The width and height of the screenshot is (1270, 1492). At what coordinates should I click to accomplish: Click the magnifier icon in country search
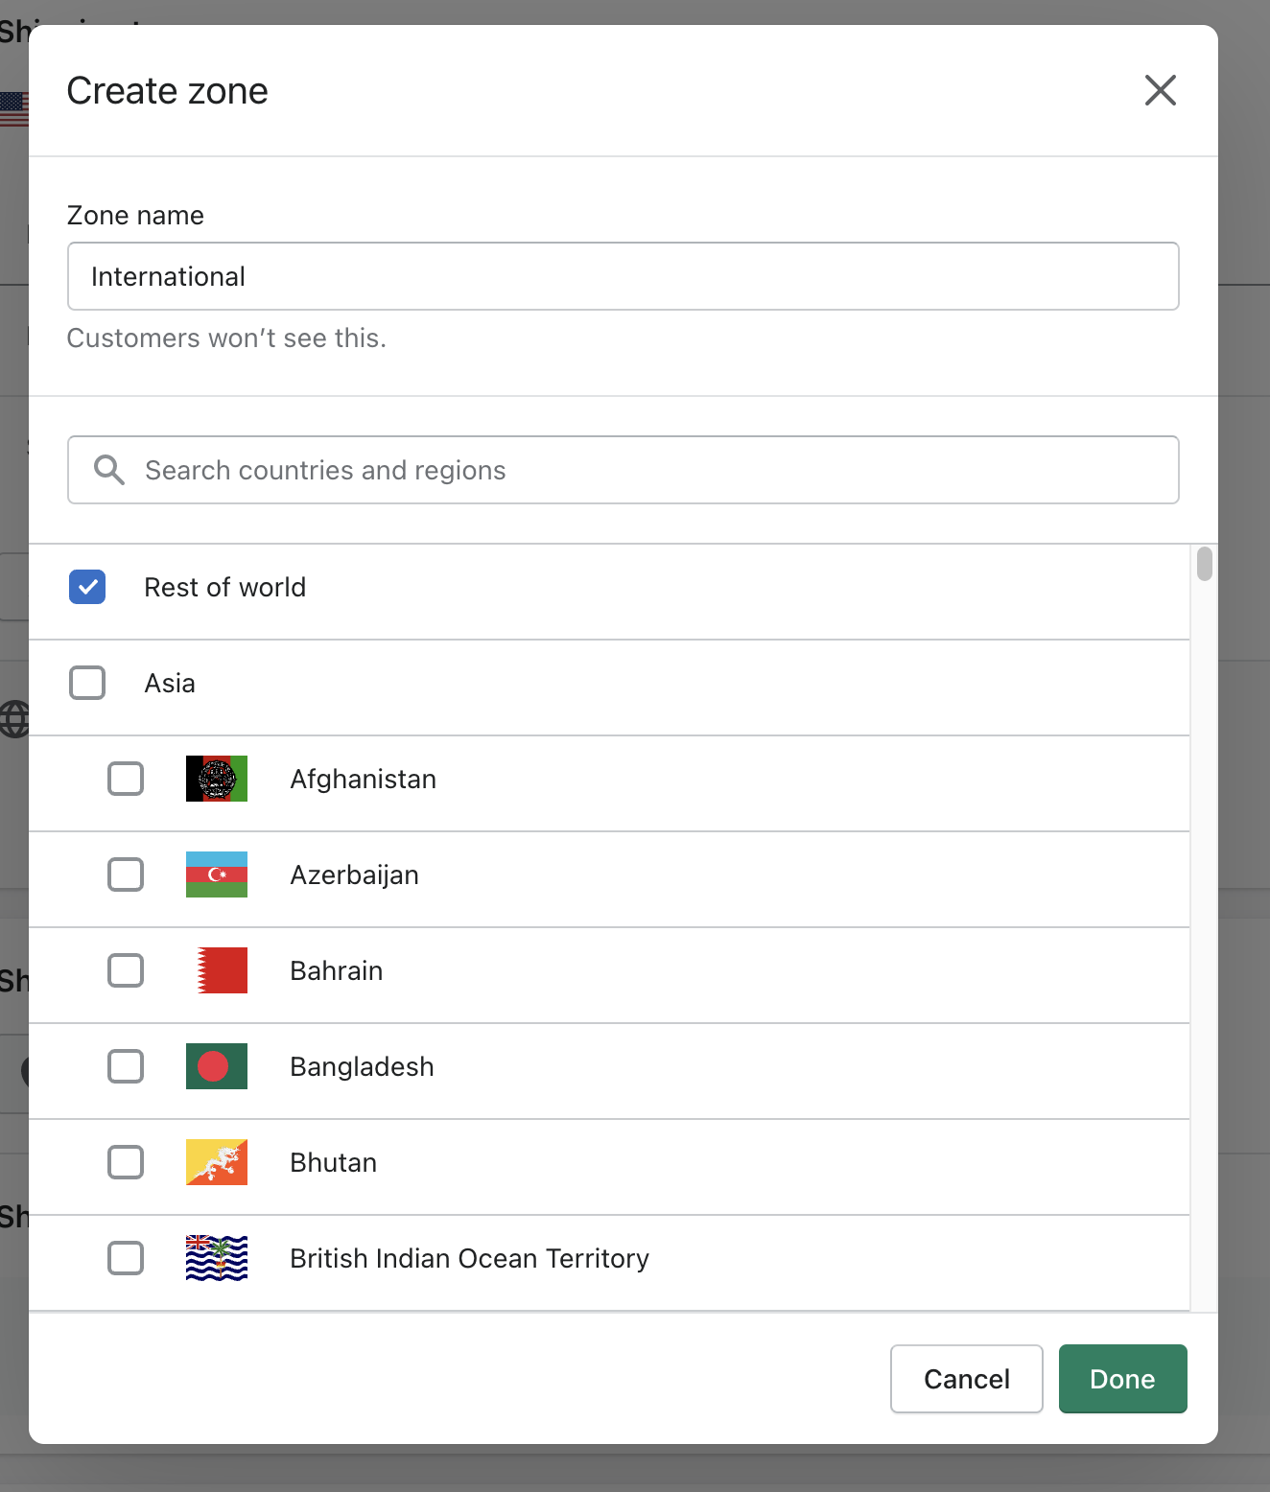click(109, 470)
